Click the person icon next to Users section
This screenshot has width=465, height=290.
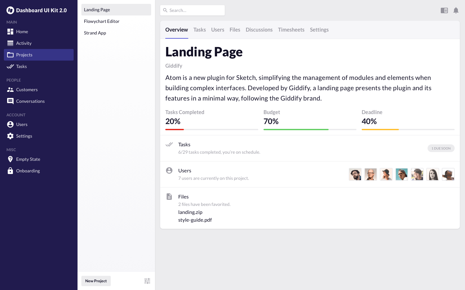pos(169,170)
